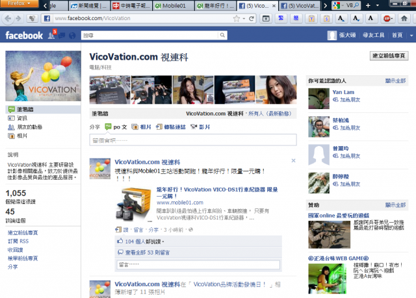Click the red ABP adblock icon
416x298 pixels.
coord(387,19)
